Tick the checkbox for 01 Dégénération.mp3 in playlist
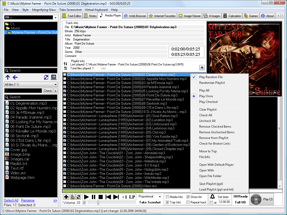The height and width of the screenshot is (215, 287). [x=65, y=75]
